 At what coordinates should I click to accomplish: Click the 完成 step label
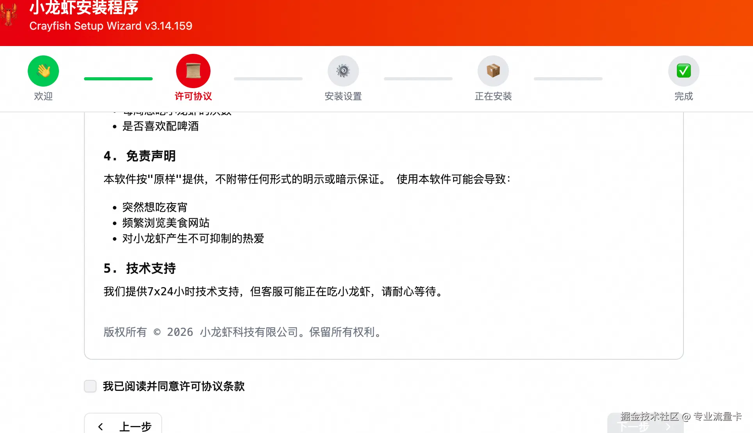pyautogui.click(x=683, y=96)
